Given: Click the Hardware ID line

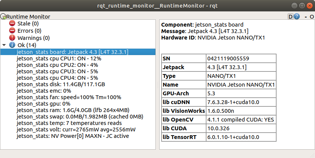Looking at the screenshot, I should (x=213, y=38).
